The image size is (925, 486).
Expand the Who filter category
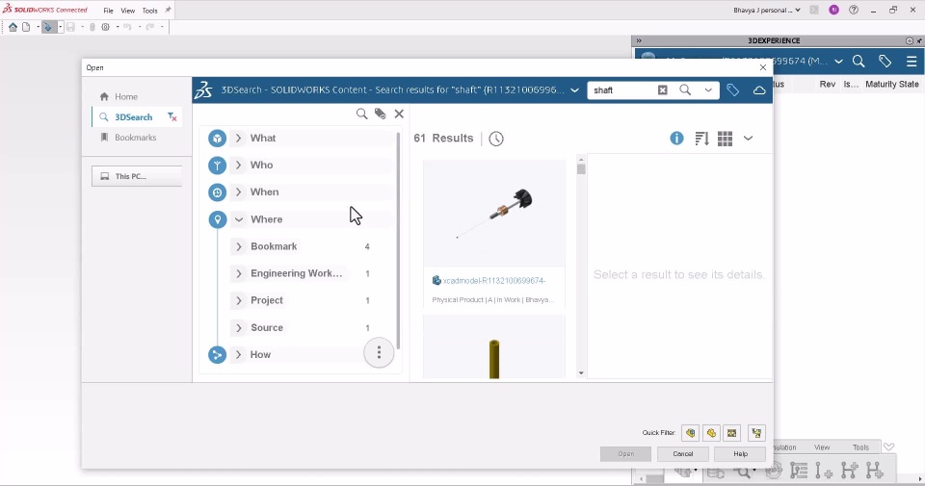pos(238,165)
